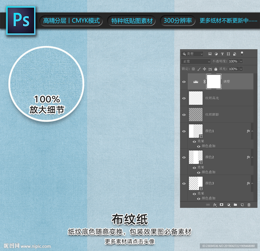Lock image pixels brush icon
Image resolution: width=260 pixels, height=251 pixels.
199,69
